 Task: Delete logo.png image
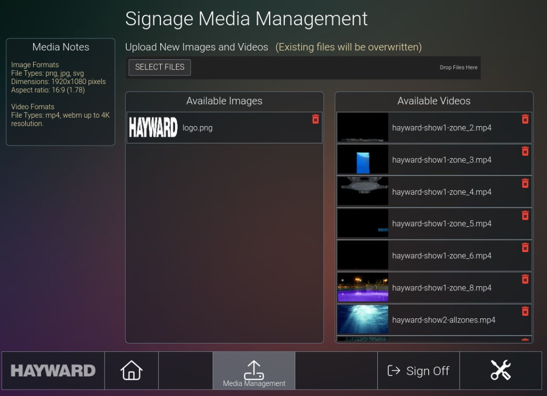coord(315,119)
